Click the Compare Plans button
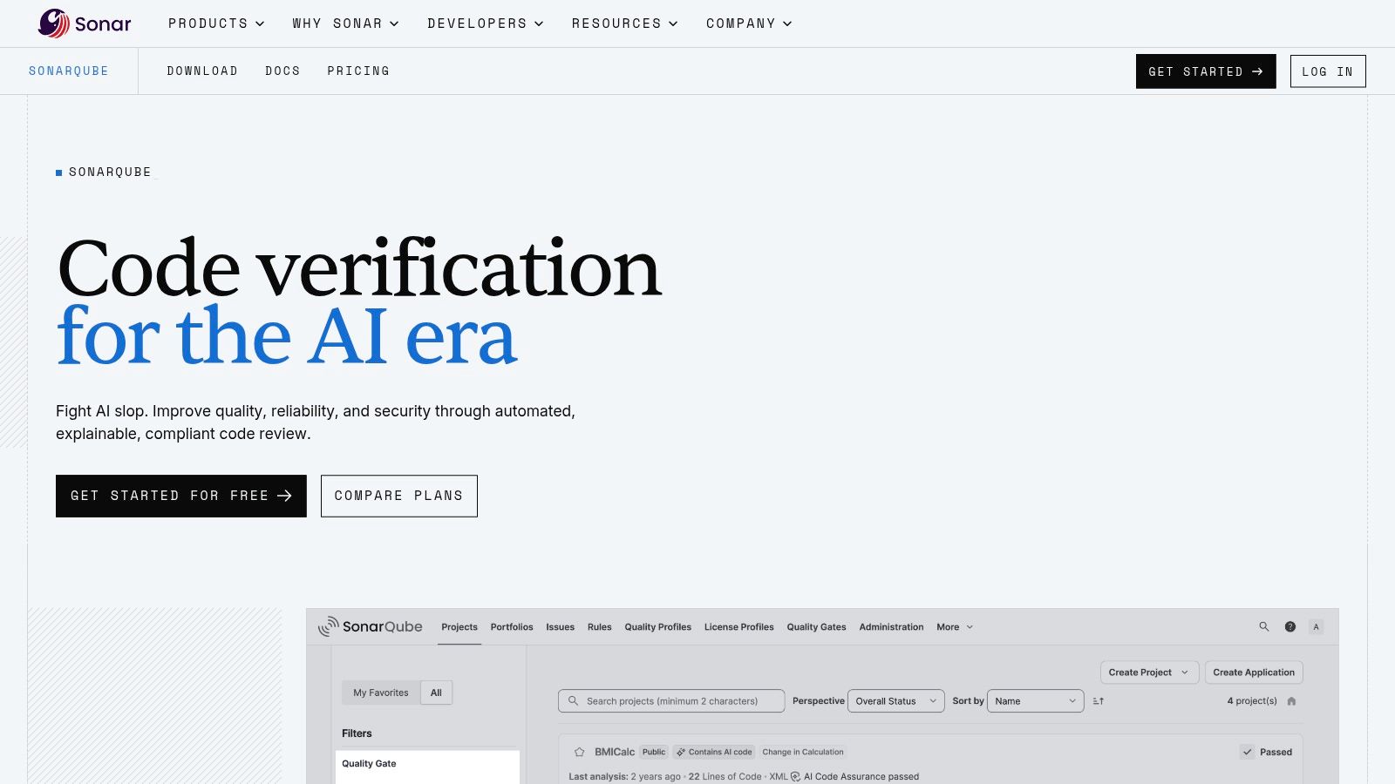 pos(399,496)
